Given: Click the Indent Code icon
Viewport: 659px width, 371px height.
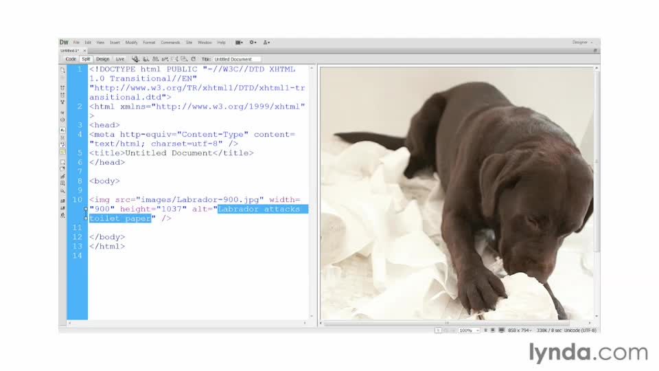Looking at the screenshot, I should coord(62,201).
